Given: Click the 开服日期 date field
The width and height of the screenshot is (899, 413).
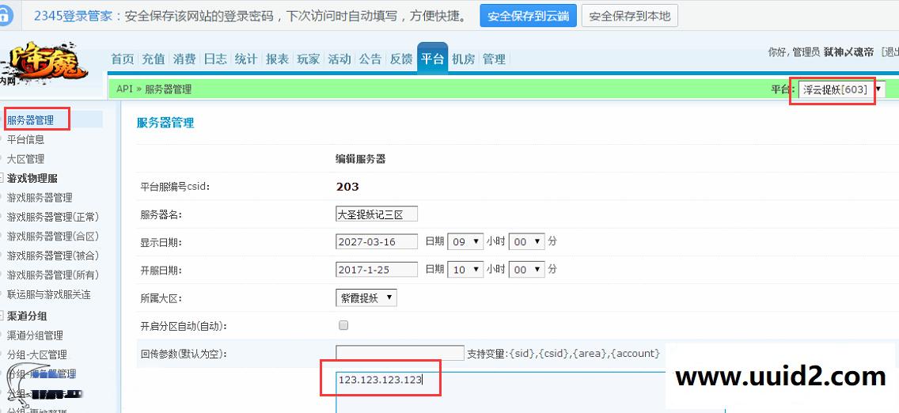Looking at the screenshot, I should pyautogui.click(x=377, y=269).
